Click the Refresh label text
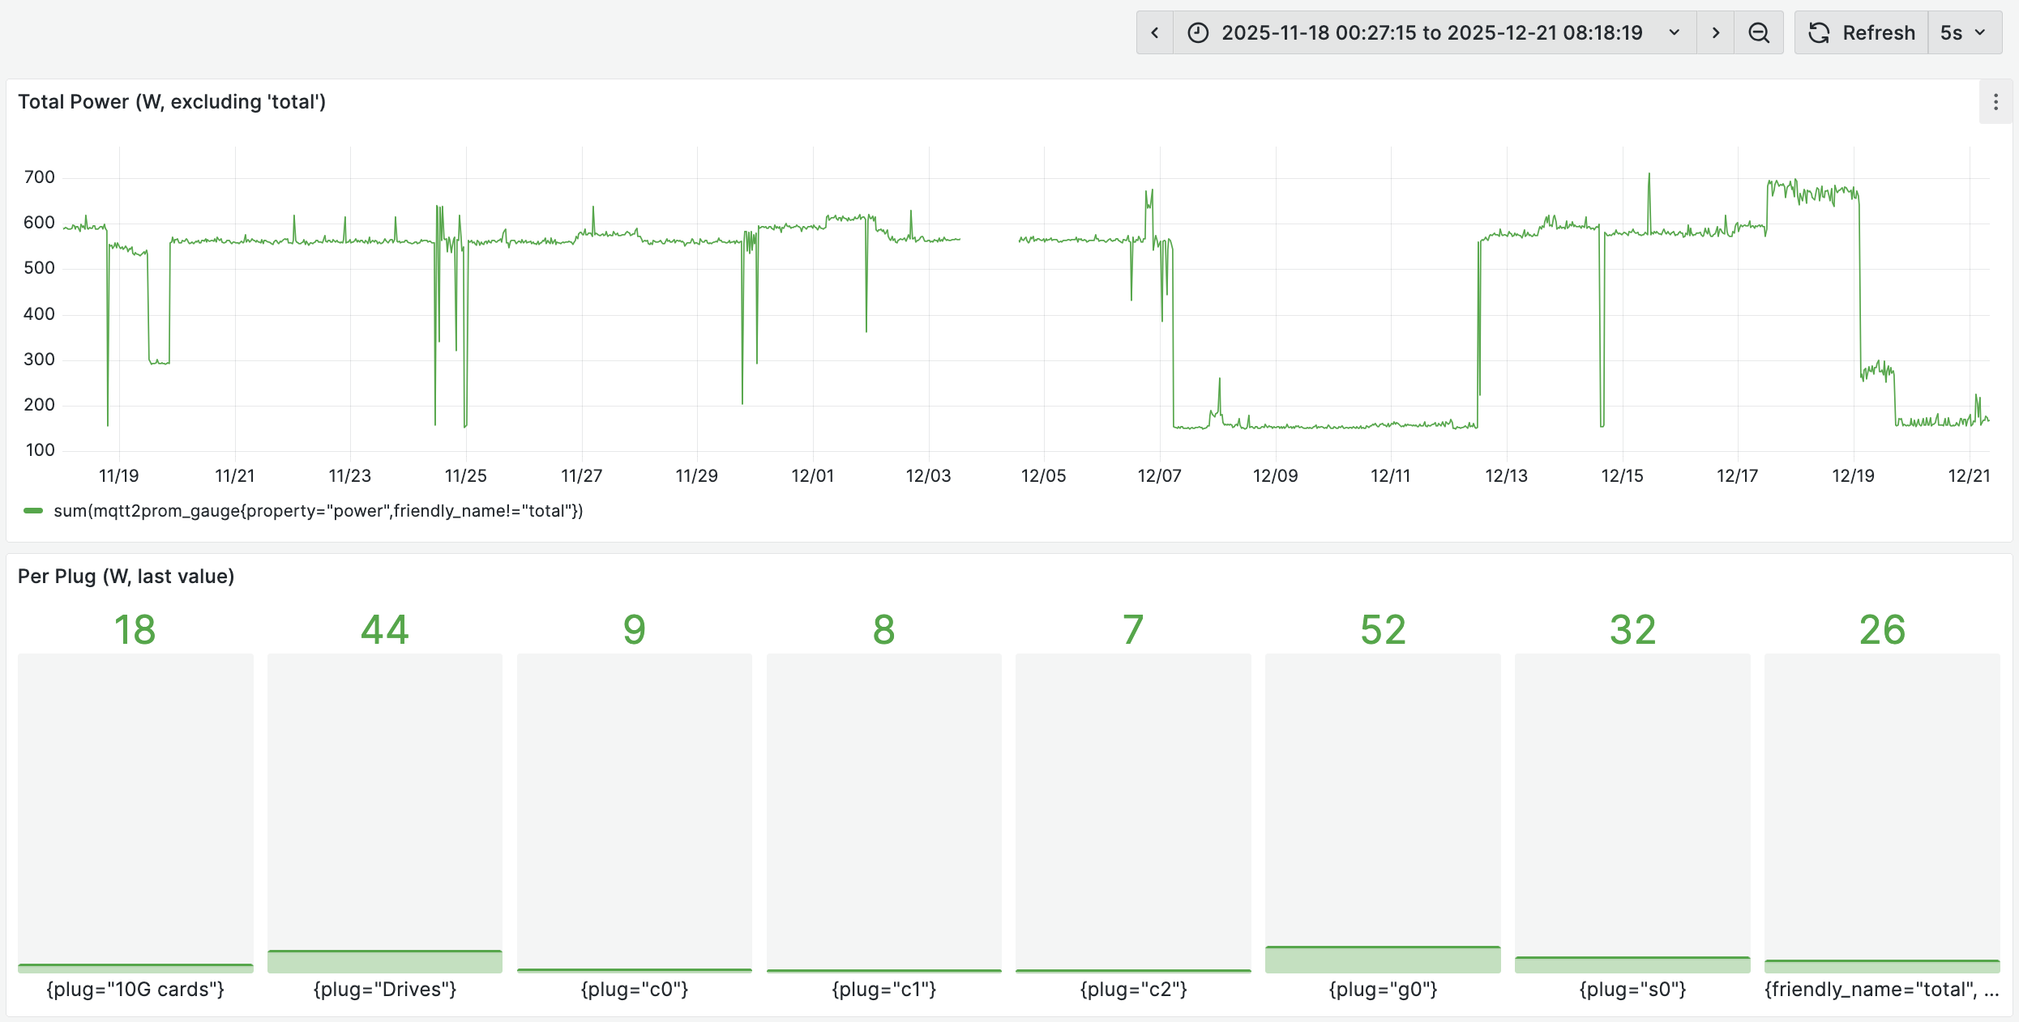Image resolution: width=2019 pixels, height=1022 pixels. click(x=1879, y=32)
